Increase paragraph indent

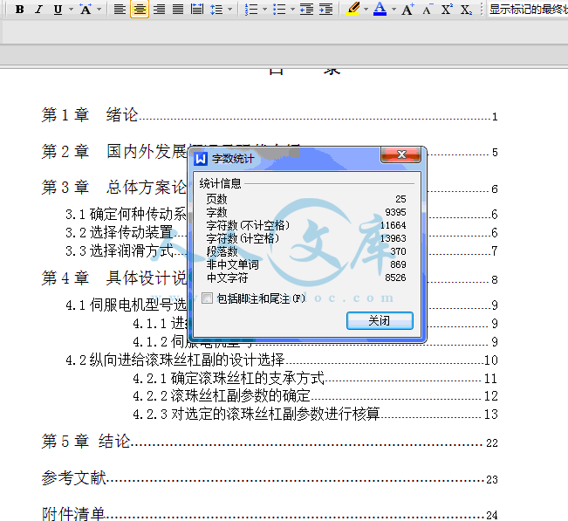coord(326,9)
